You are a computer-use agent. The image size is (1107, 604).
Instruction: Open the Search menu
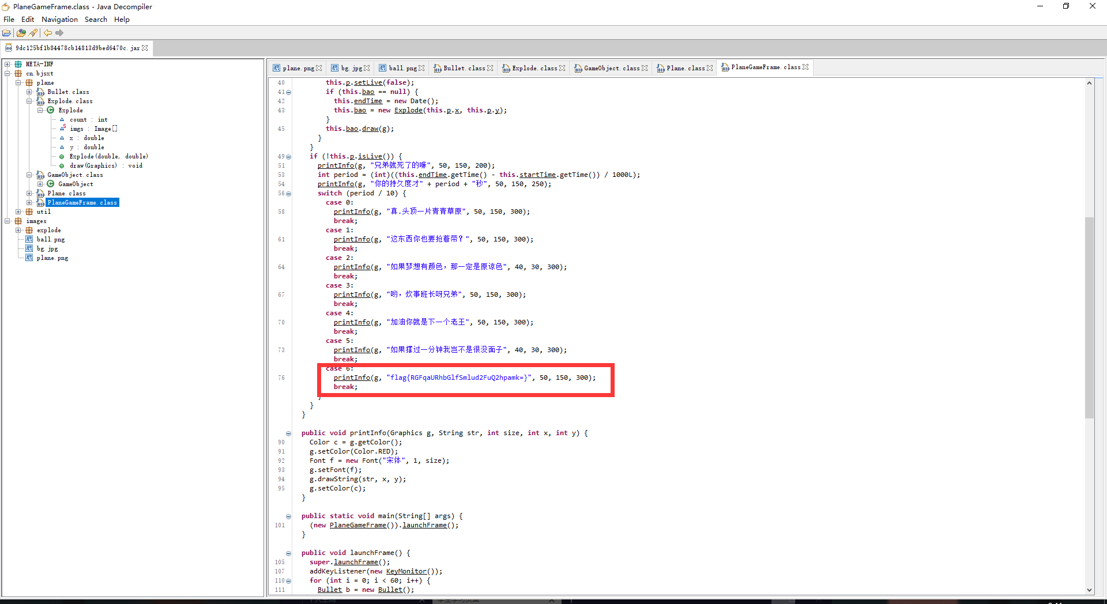[96, 19]
